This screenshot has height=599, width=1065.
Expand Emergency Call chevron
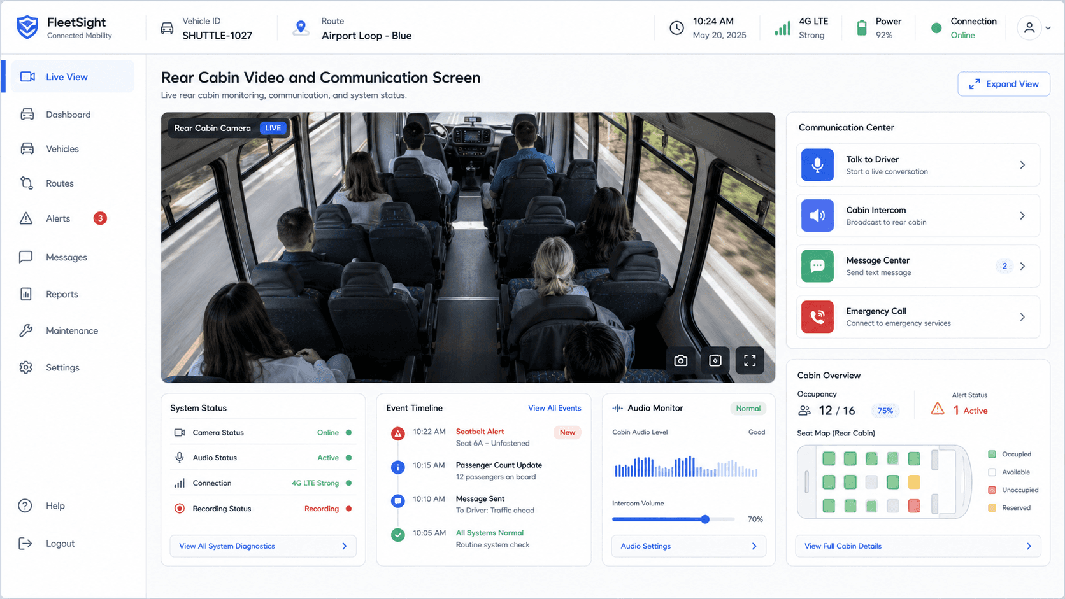click(x=1022, y=317)
